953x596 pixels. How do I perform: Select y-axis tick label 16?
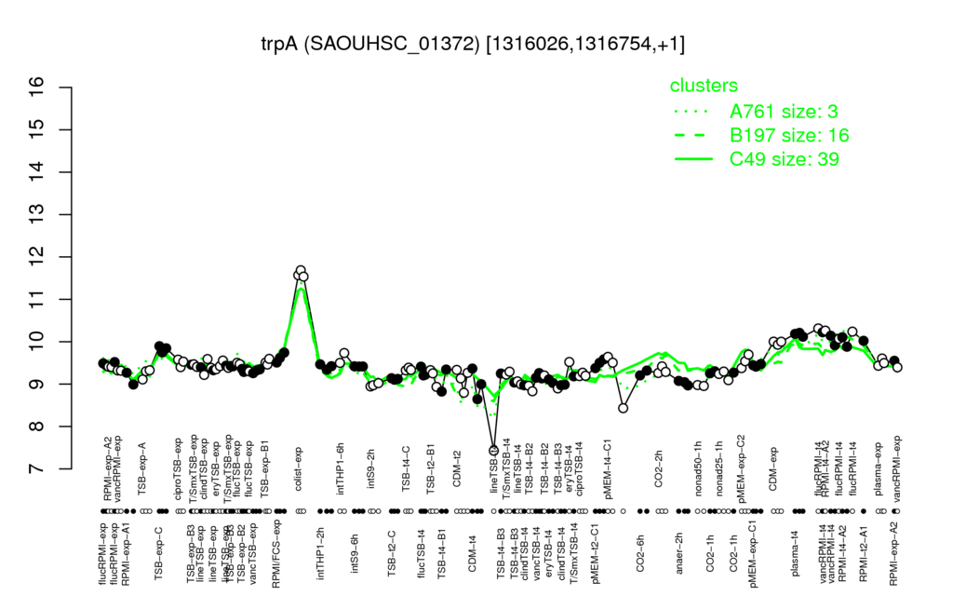coord(36,88)
